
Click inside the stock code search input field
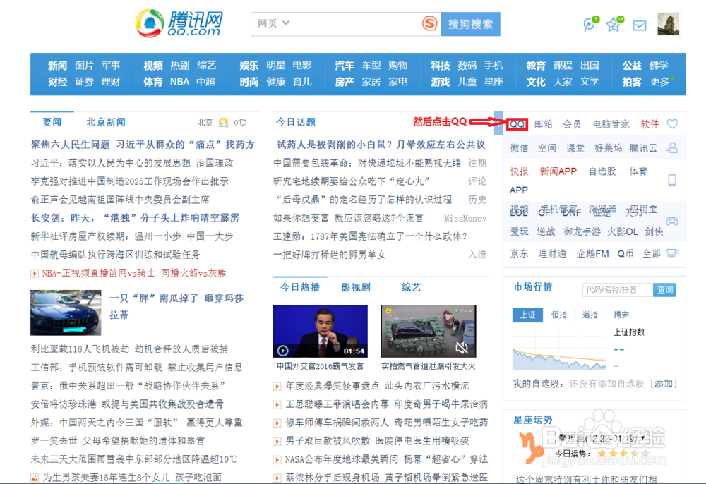pos(618,289)
